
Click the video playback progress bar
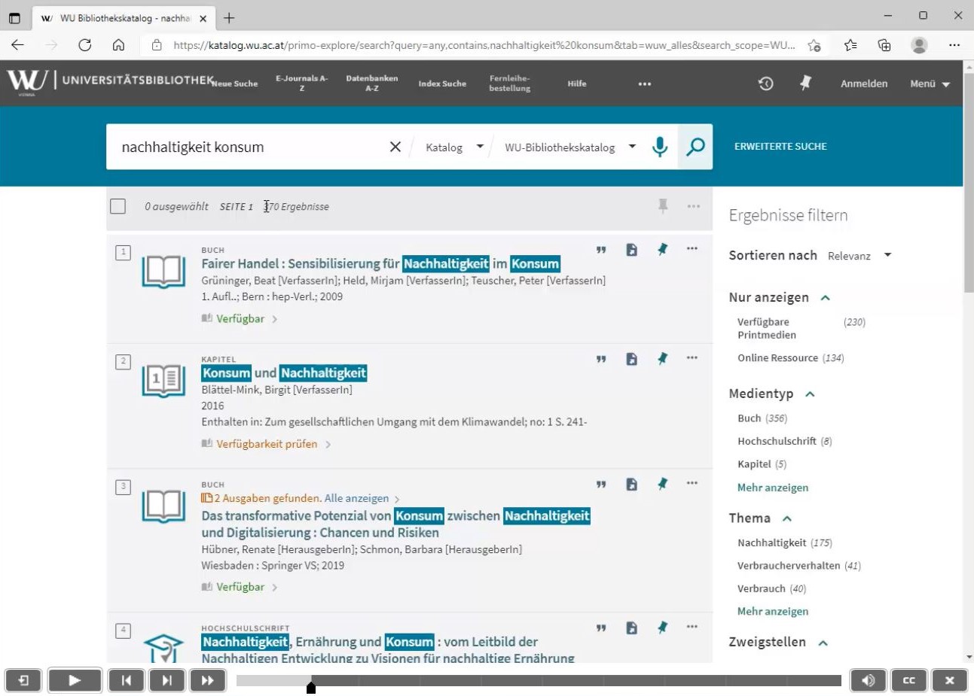[x=539, y=680]
